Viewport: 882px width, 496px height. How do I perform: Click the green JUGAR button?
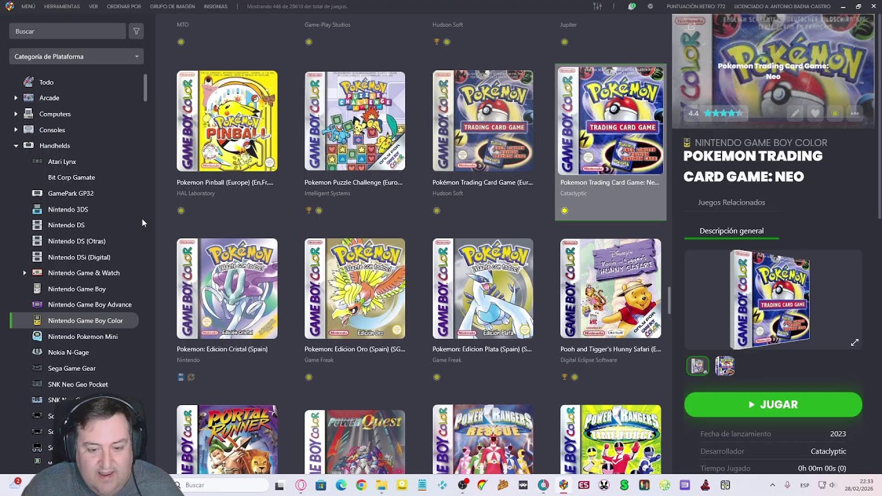tap(773, 404)
